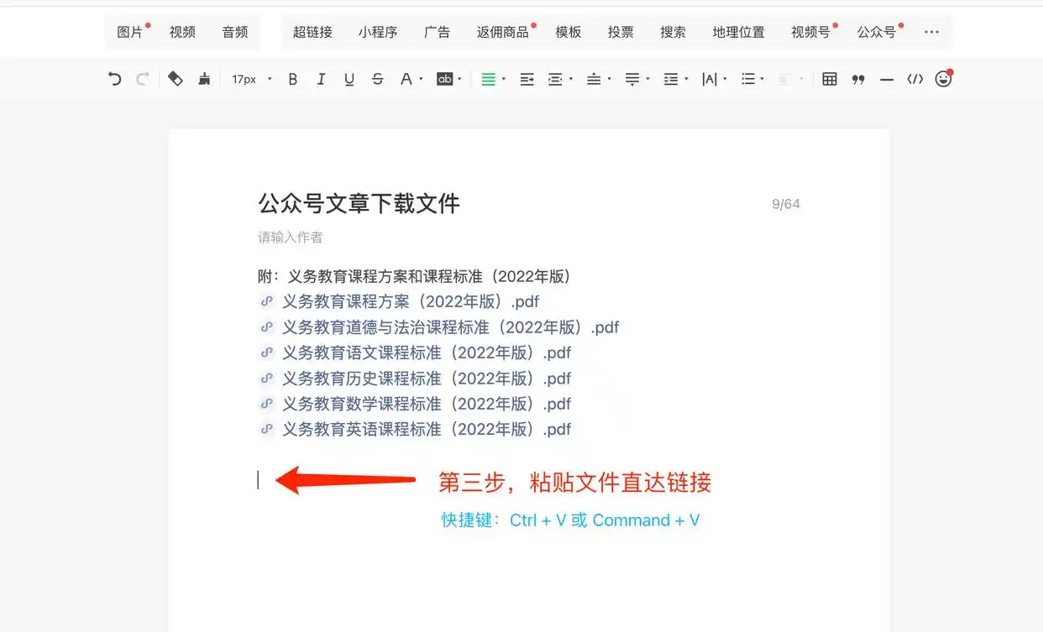Viewport: 1043px width, 632px height.
Task: Click the redo arrow icon
Action: pos(143,79)
